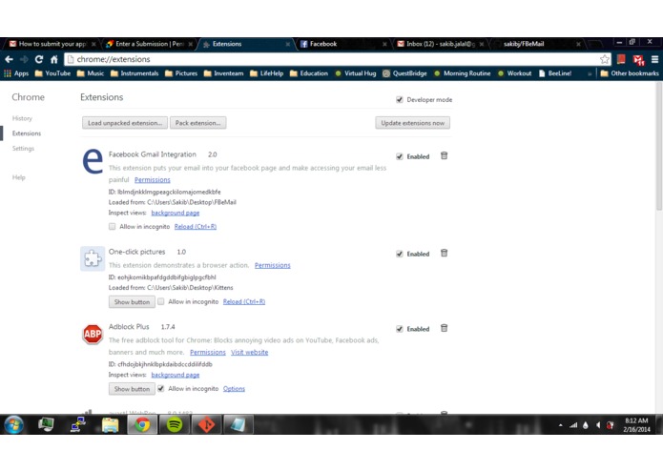This screenshot has width=663, height=471.
Task: Reload the page with refresh icon
Action: point(39,59)
